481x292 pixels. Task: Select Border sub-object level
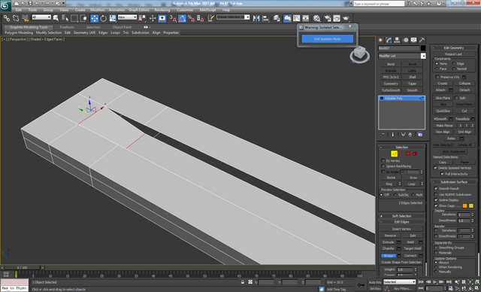coord(401,154)
